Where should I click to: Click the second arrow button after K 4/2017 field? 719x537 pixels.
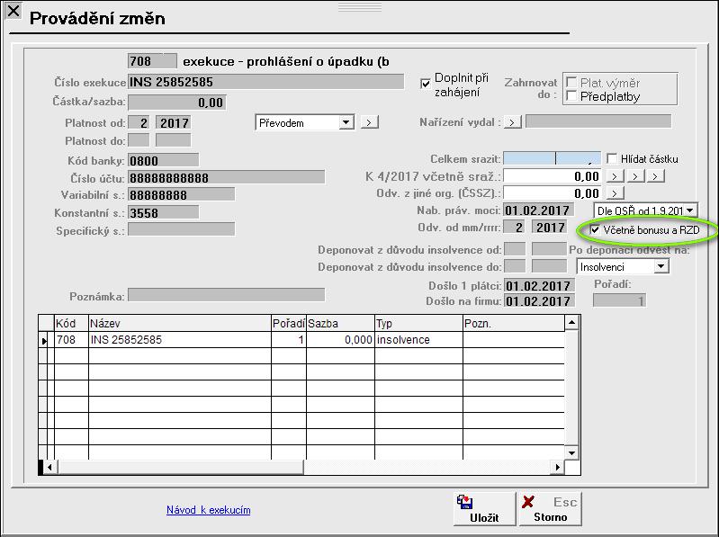635,176
